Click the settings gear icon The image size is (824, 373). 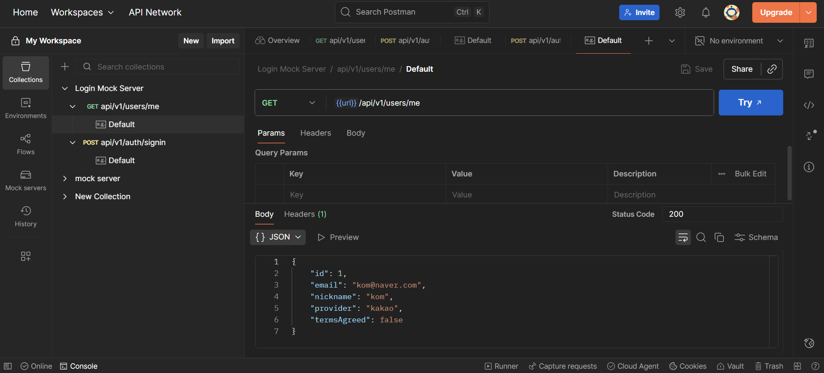[680, 12]
